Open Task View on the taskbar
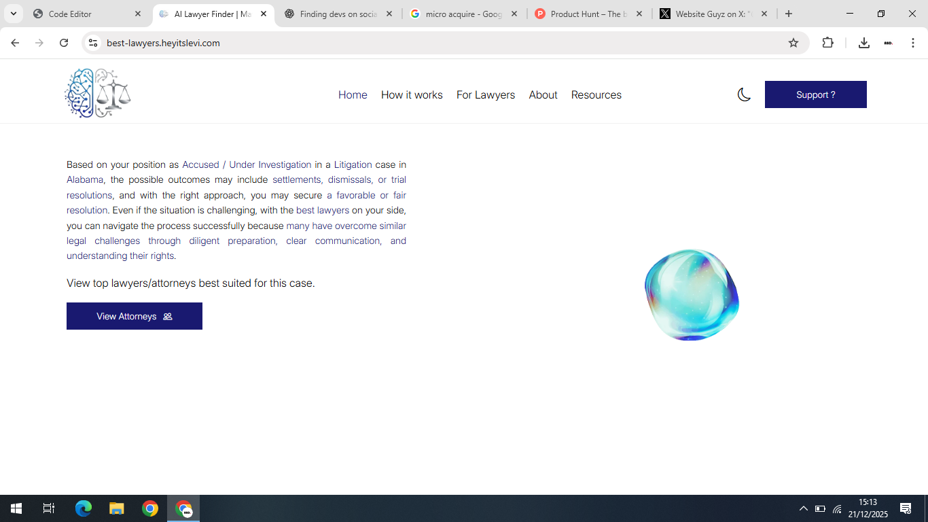The height and width of the screenshot is (522, 928). tap(49, 508)
